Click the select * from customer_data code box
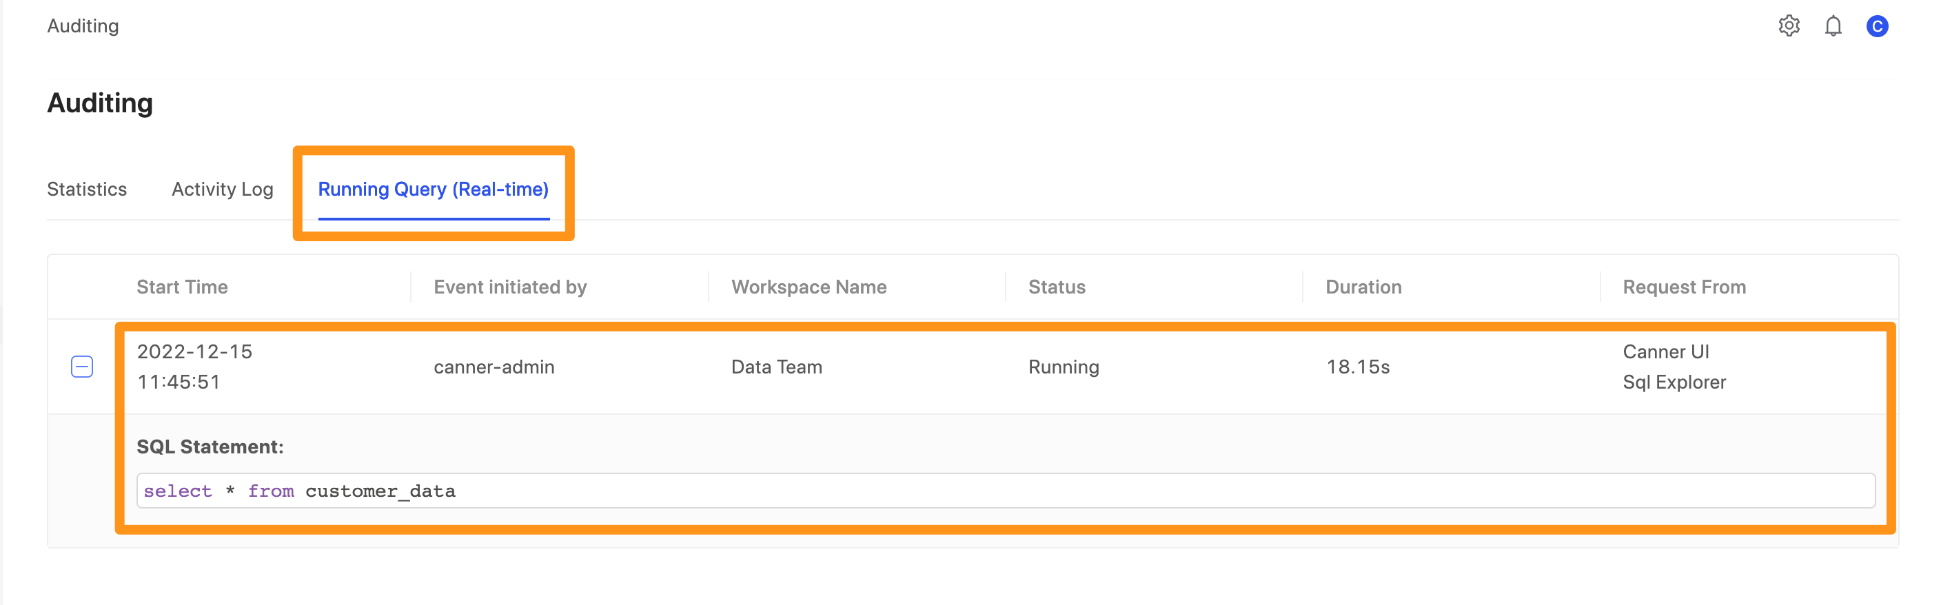This screenshot has width=1941, height=605. (x=1005, y=491)
